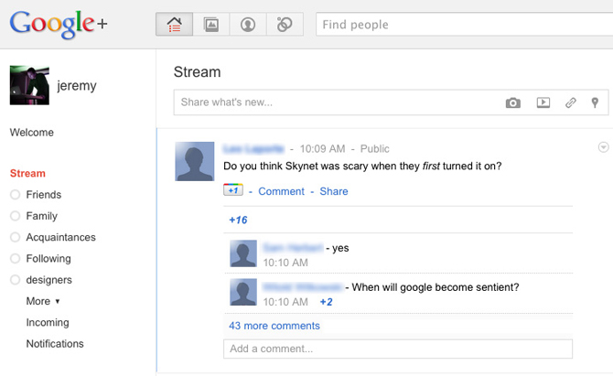Add location with pin icon
The image size is (613, 376).
click(595, 102)
